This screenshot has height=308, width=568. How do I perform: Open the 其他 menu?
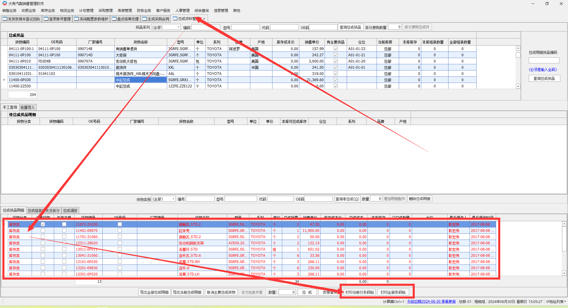pyautogui.click(x=237, y=11)
